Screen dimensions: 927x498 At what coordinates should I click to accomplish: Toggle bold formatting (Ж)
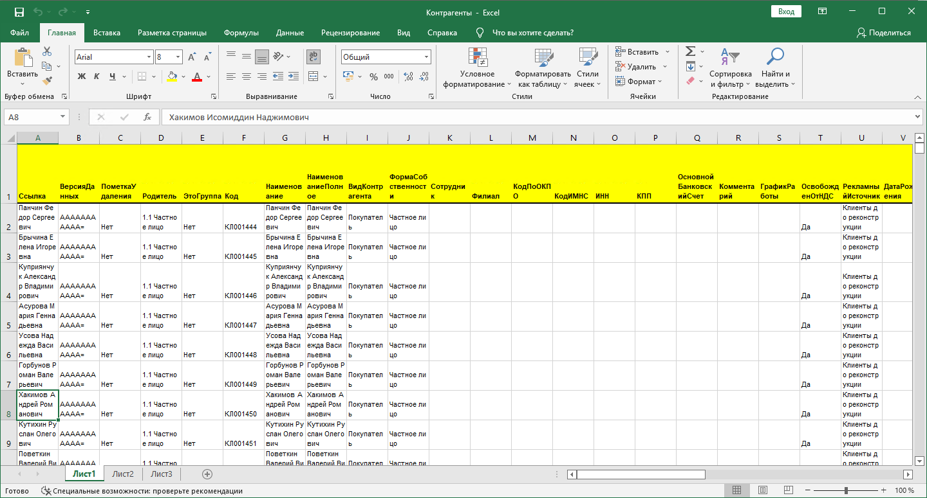coord(82,76)
